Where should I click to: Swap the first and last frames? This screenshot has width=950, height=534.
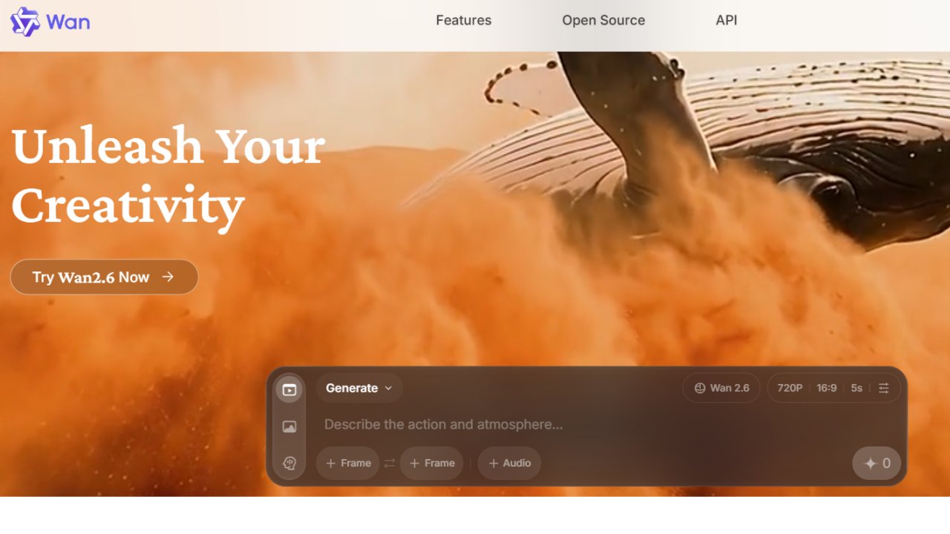pos(390,464)
